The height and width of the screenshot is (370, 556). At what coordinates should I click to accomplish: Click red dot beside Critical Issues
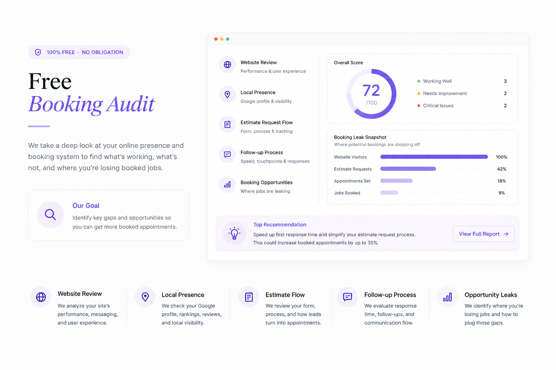pos(419,106)
